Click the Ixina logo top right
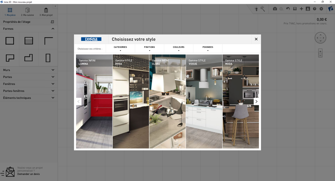Screen dimensions: 335x181 pyautogui.click(x=331, y=9)
